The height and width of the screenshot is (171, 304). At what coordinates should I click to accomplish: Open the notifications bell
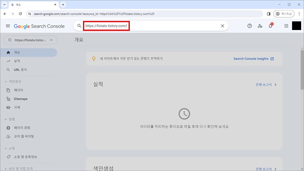pyautogui.click(x=270, y=25)
